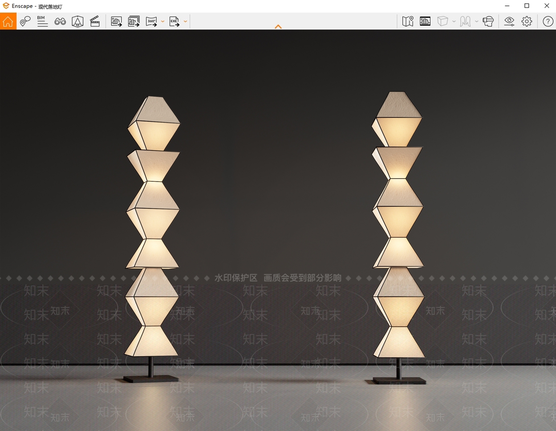
Task: Export the scene as an EXE file
Action: 174,21
